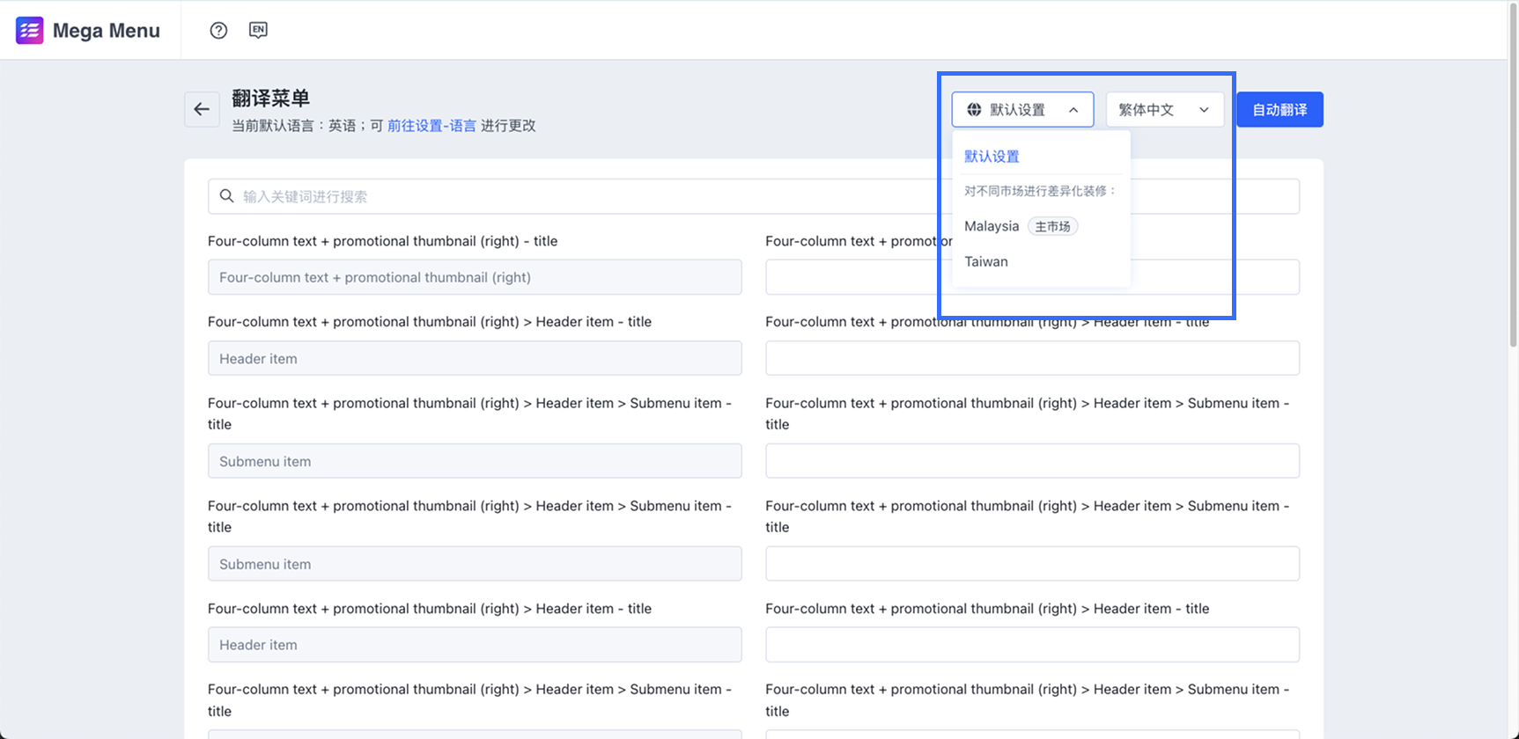
Task: Click the 主市场 badge next to Malaysia
Action: click(1052, 226)
